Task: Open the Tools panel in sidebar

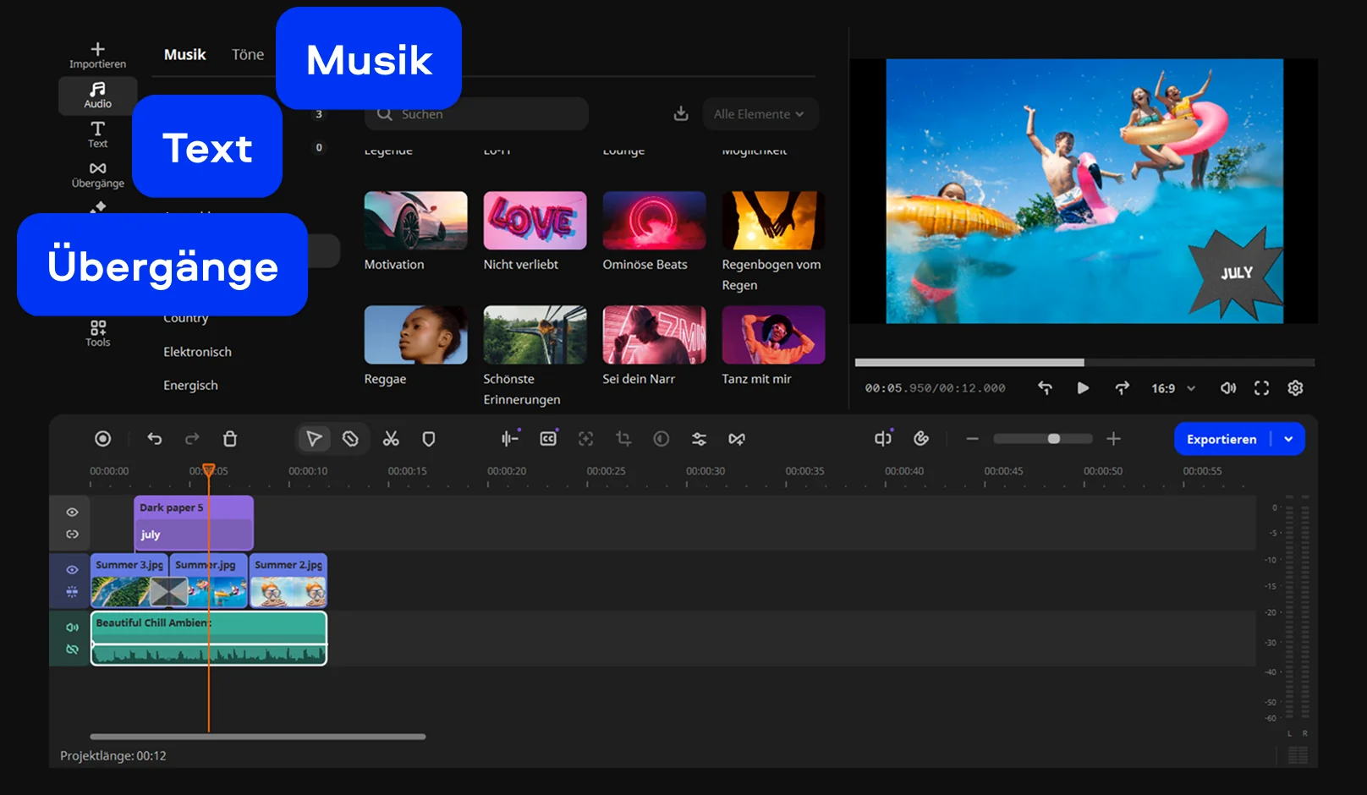Action: [x=98, y=332]
